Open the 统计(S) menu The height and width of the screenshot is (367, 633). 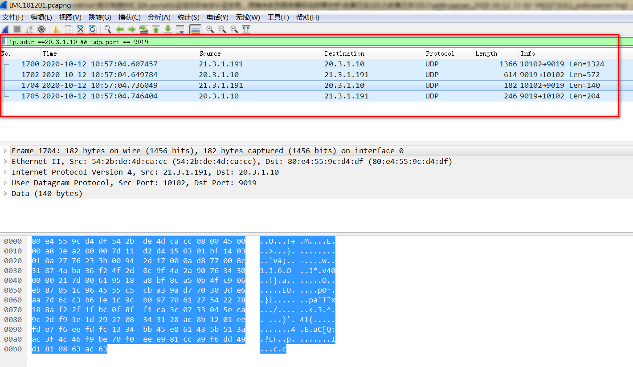pos(188,17)
